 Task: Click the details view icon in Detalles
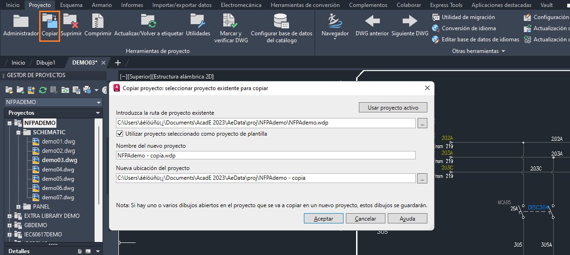coord(80,251)
